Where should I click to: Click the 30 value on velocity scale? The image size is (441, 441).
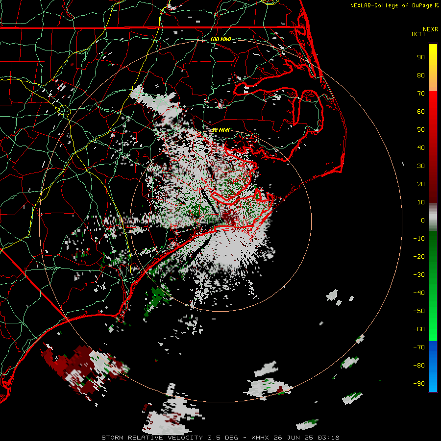click(x=421, y=166)
